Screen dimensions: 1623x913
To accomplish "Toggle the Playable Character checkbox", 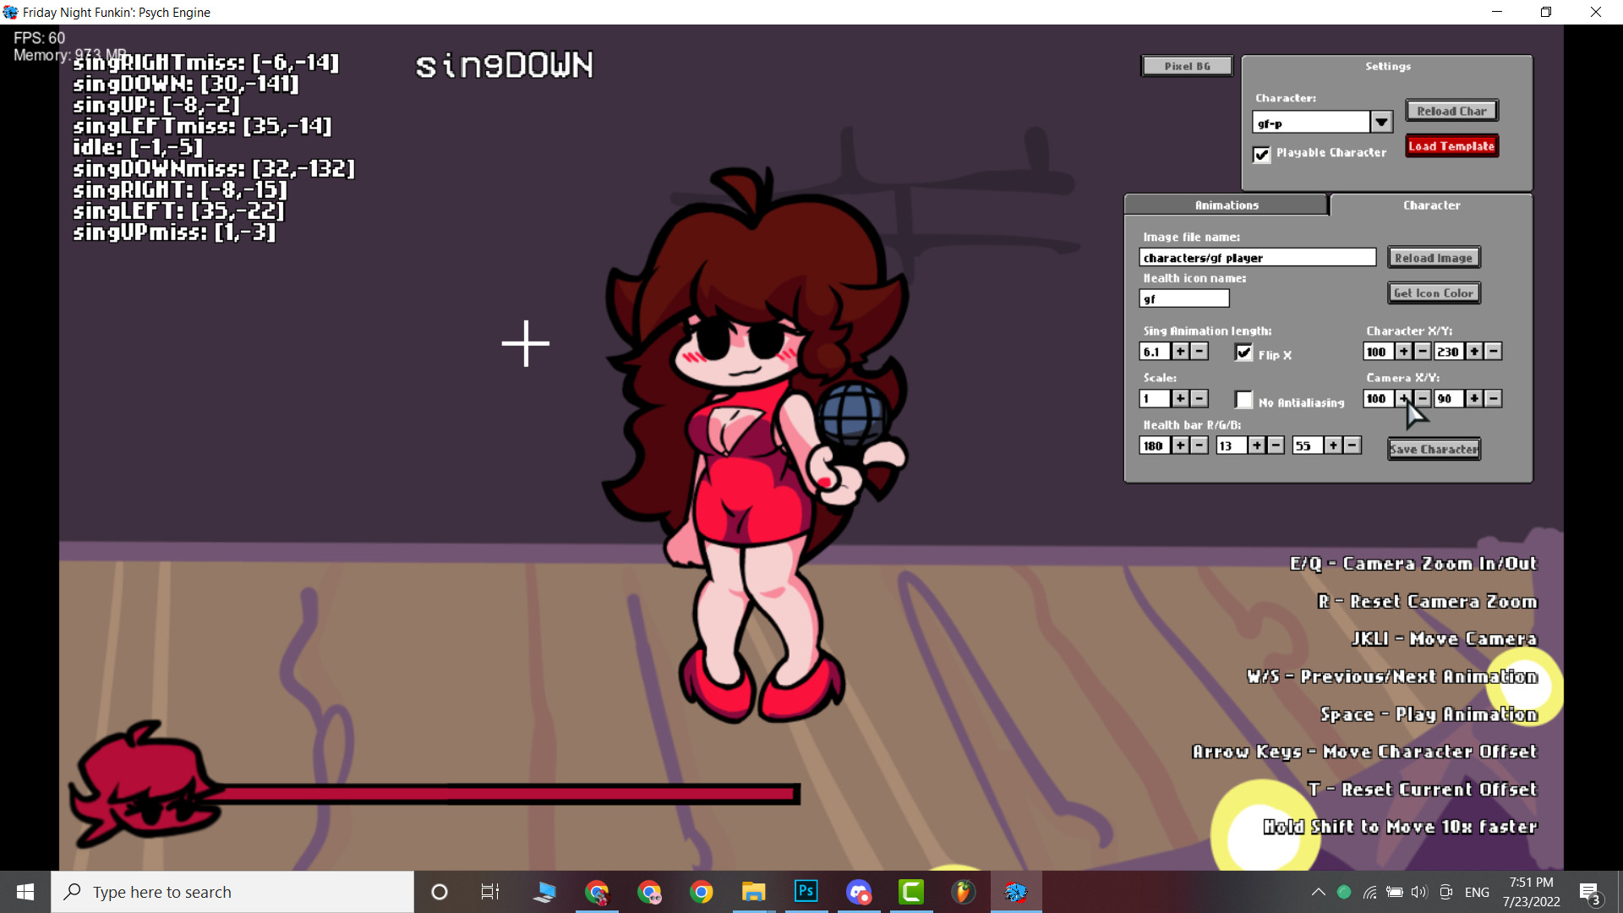I will (x=1262, y=154).
